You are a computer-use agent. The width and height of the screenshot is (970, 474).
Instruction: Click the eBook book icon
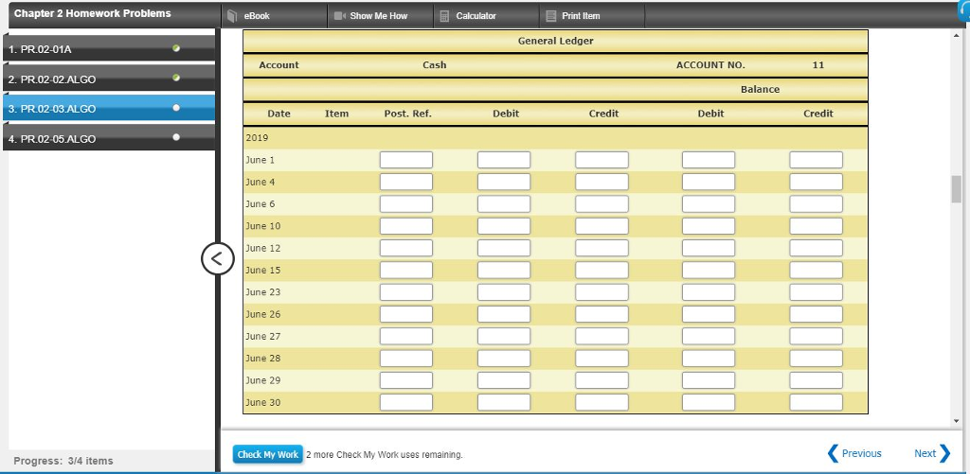point(233,16)
